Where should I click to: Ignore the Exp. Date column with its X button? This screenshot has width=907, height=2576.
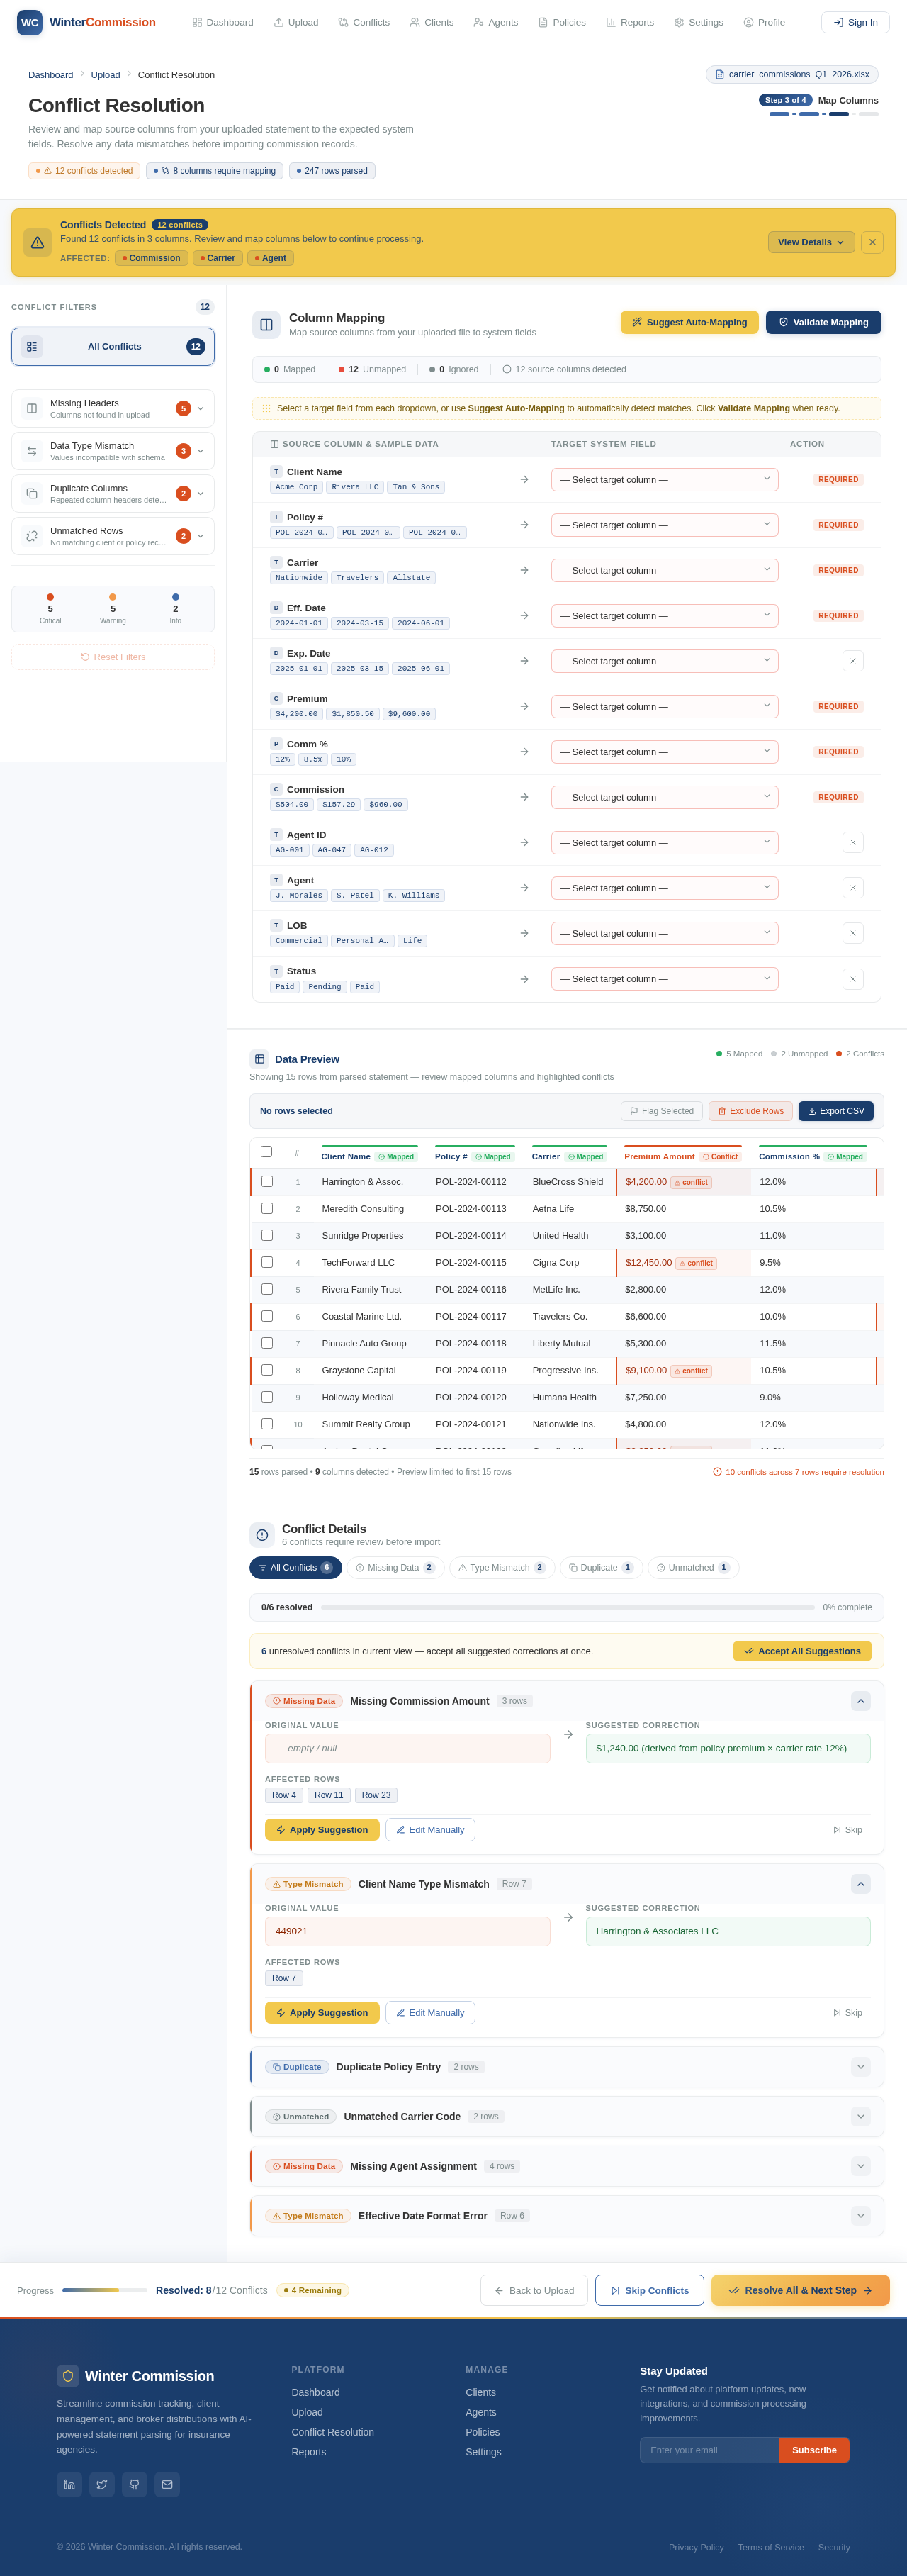852,661
